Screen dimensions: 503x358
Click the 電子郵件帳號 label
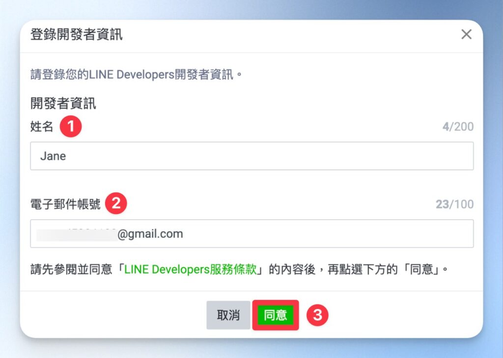point(65,204)
